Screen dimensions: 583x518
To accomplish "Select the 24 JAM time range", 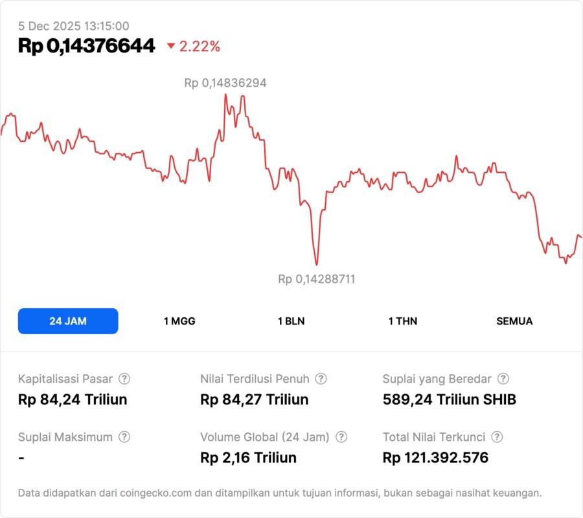I will [x=68, y=321].
